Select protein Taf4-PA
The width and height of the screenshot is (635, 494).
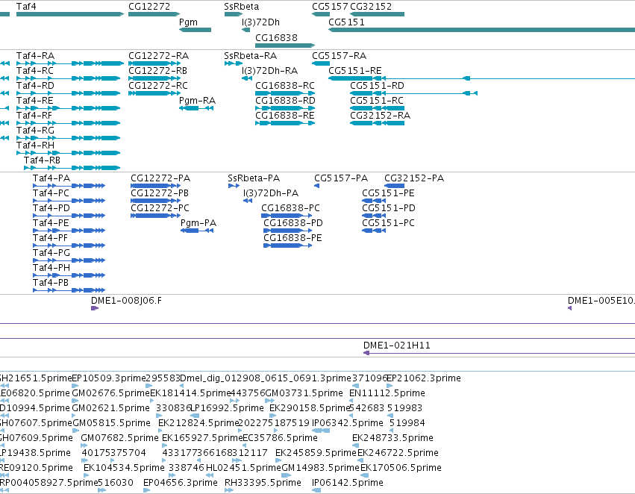pos(69,186)
